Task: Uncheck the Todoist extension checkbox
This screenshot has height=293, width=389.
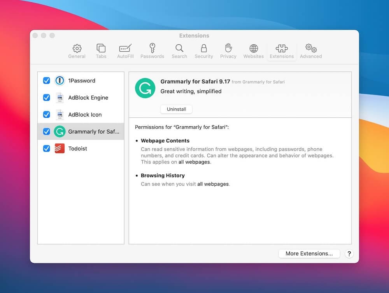Action: pos(46,148)
